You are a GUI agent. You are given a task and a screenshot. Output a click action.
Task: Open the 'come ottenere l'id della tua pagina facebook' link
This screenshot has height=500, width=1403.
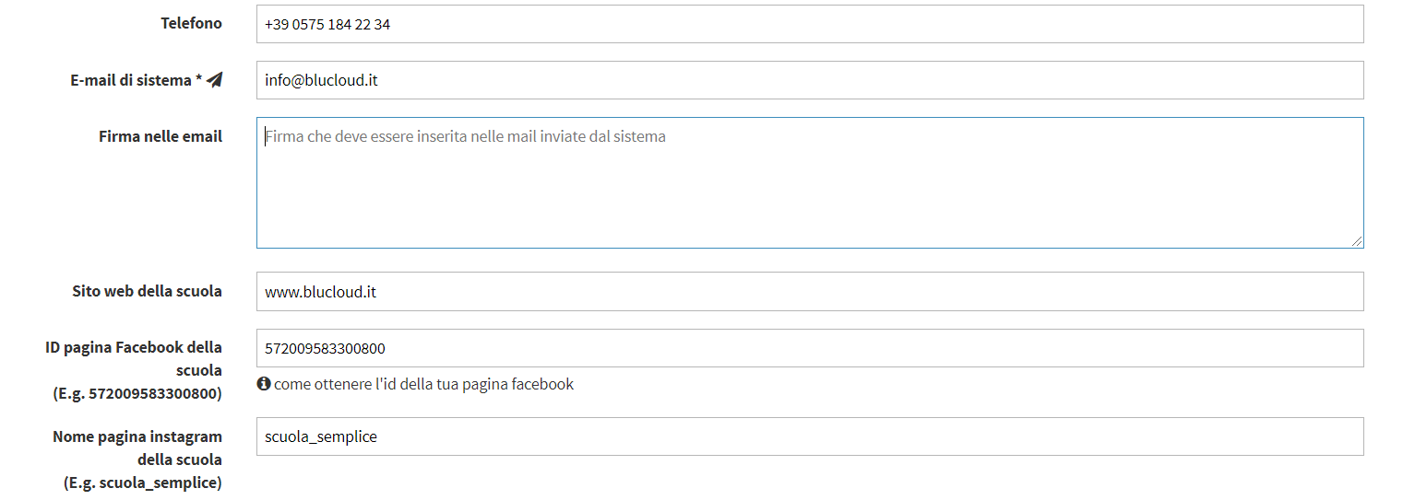point(423,384)
